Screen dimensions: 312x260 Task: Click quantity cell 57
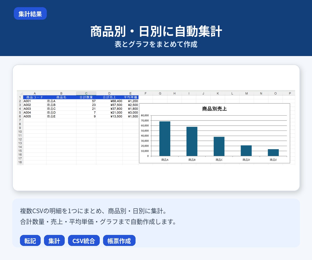coord(86,101)
